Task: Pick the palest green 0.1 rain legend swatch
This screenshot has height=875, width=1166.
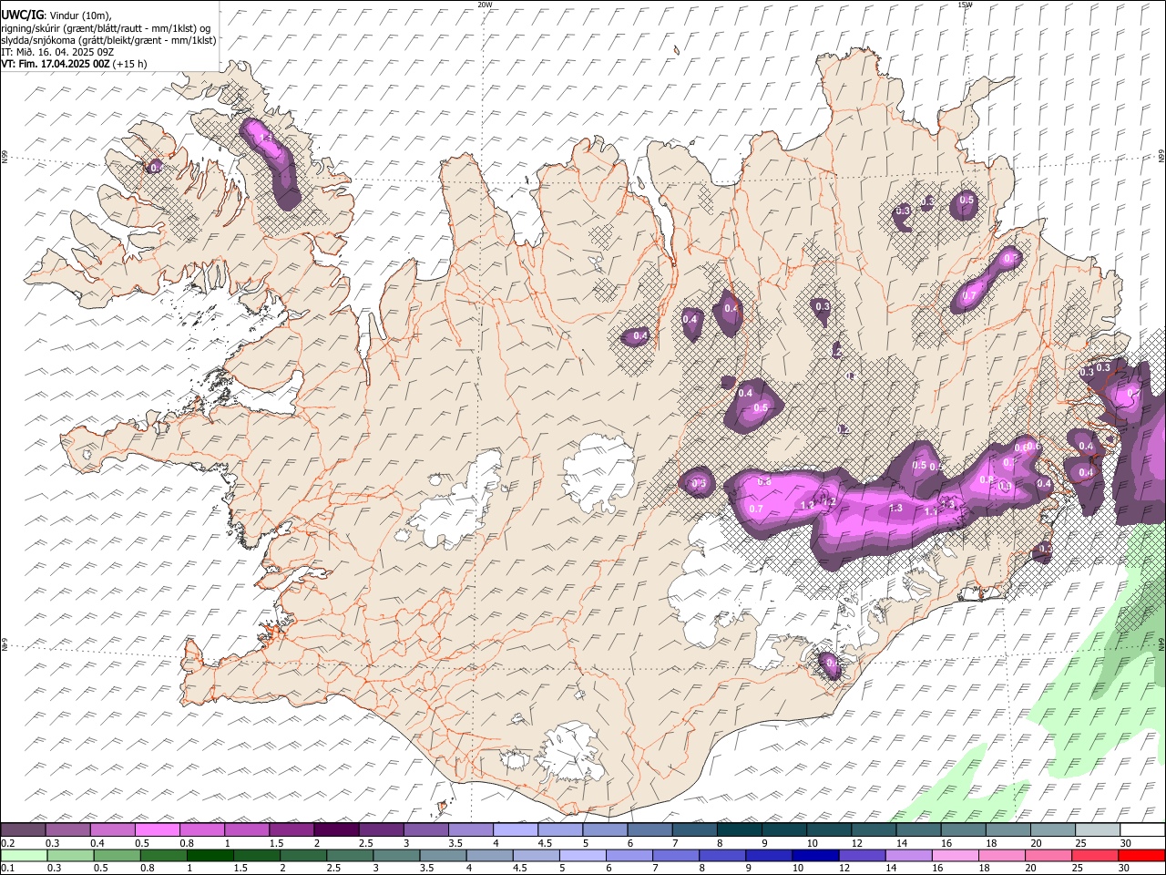Action: [x=26, y=855]
